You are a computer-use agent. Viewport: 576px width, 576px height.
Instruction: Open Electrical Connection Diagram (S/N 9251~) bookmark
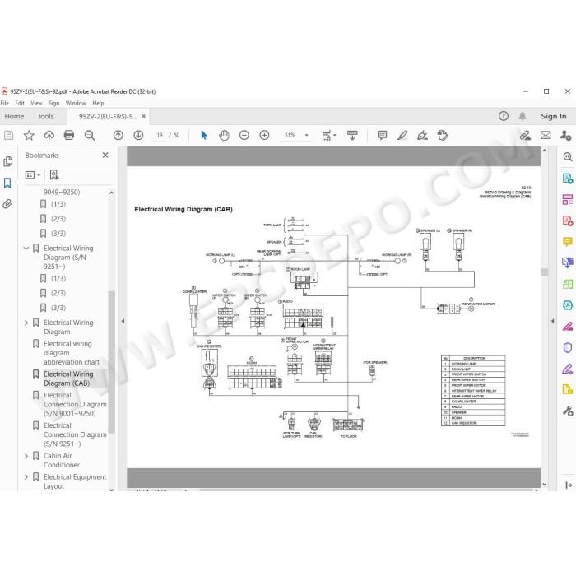75,434
